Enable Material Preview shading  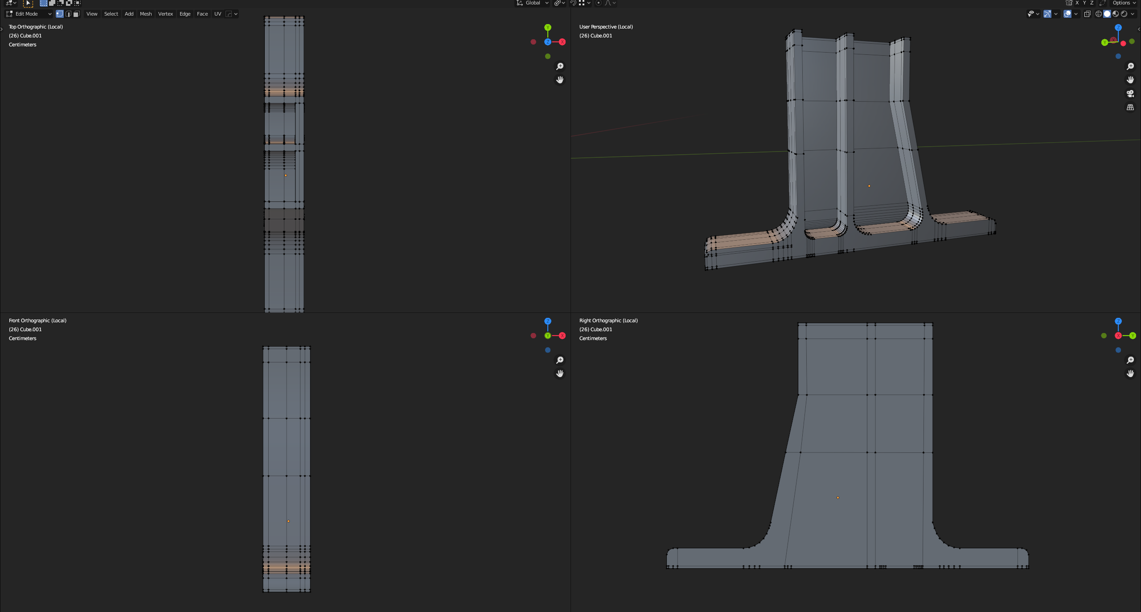(1116, 14)
